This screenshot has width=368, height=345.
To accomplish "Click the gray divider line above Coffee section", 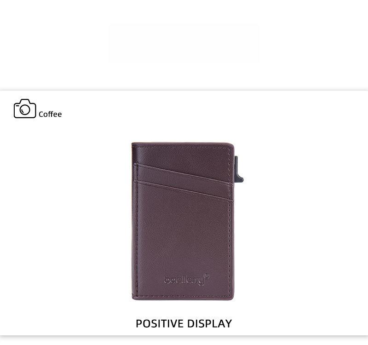I will click(184, 90).
